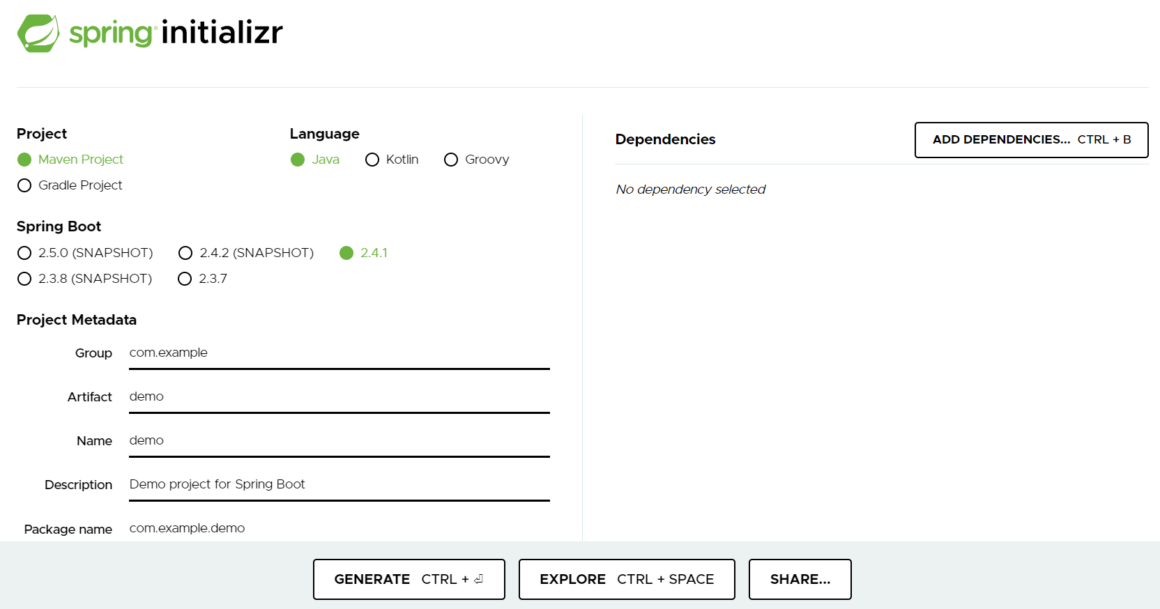Focus the Description input field

tap(339, 485)
